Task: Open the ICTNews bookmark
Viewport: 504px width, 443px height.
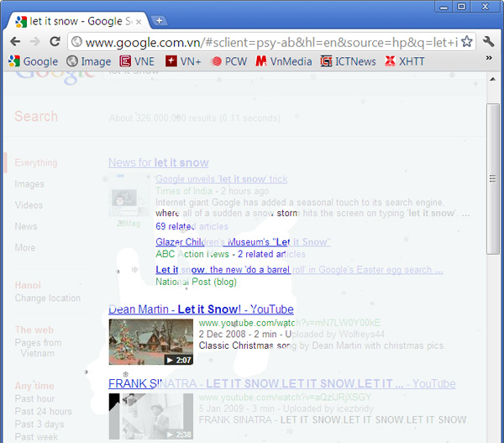Action: pyautogui.click(x=348, y=61)
